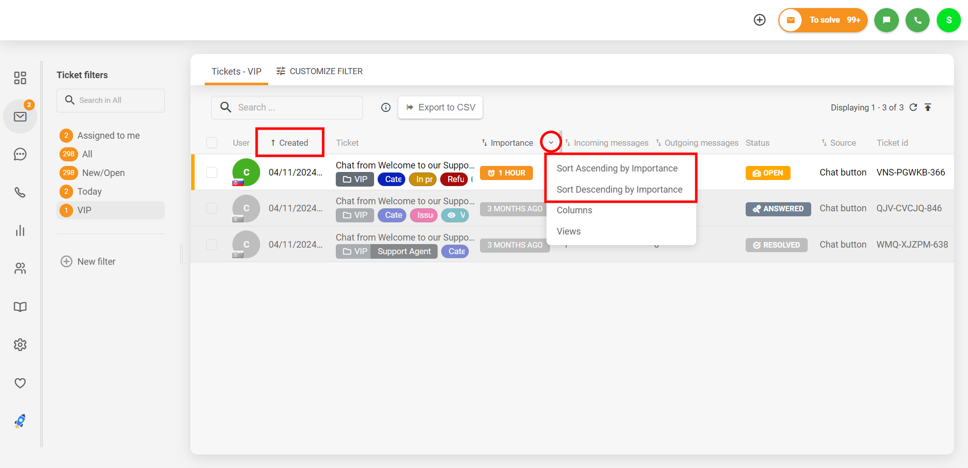This screenshot has width=968, height=468.
Task: Check the VNS-PGWKB-366 ticket row checkbox
Action: click(212, 172)
